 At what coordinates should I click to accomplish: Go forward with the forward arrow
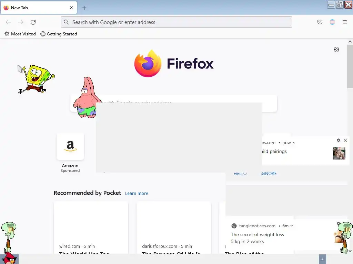point(21,22)
